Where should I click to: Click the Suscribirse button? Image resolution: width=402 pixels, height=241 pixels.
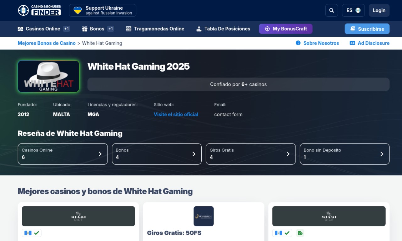367,29
